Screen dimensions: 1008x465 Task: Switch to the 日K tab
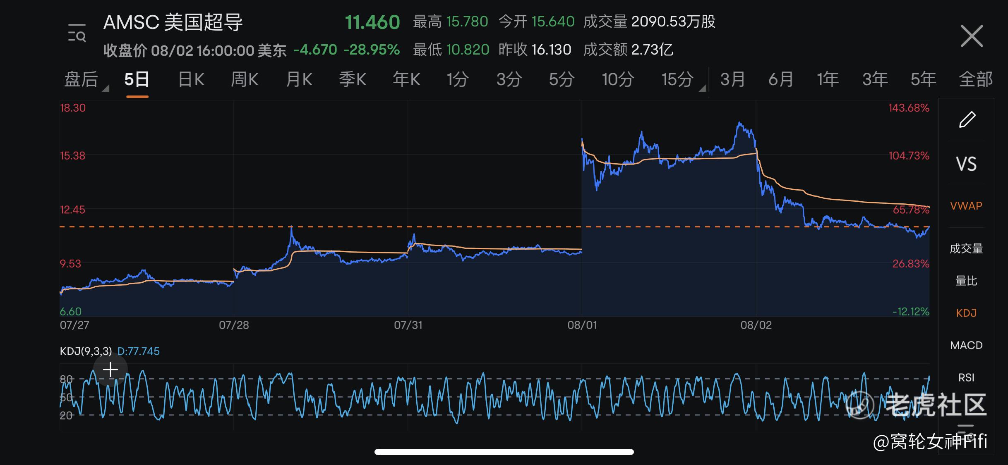click(191, 79)
